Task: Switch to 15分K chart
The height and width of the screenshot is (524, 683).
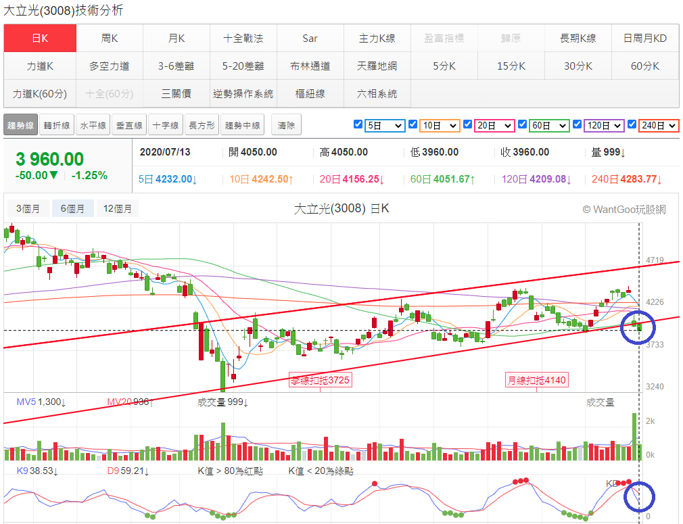Action: 511,66
